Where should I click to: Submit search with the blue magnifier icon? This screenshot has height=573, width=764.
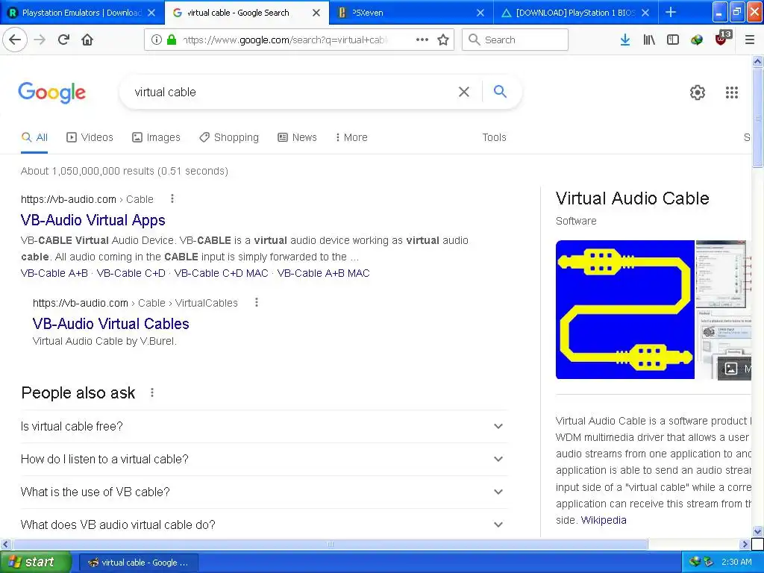[500, 91]
